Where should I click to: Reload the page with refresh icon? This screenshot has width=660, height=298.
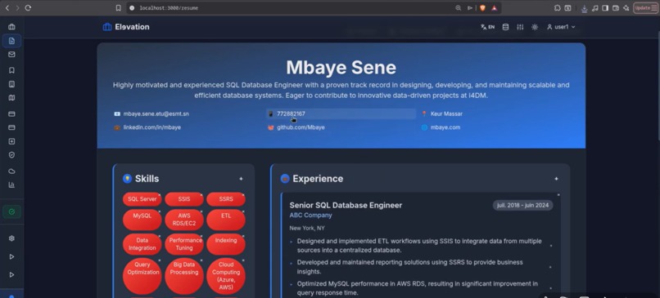[28, 7]
